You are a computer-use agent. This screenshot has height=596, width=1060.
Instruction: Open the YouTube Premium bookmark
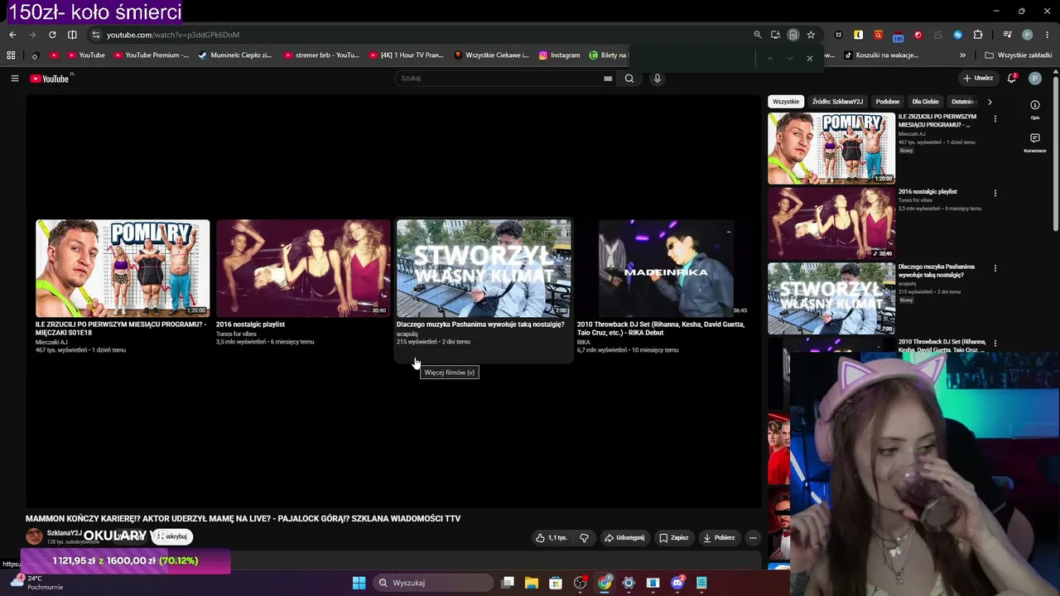coord(152,55)
